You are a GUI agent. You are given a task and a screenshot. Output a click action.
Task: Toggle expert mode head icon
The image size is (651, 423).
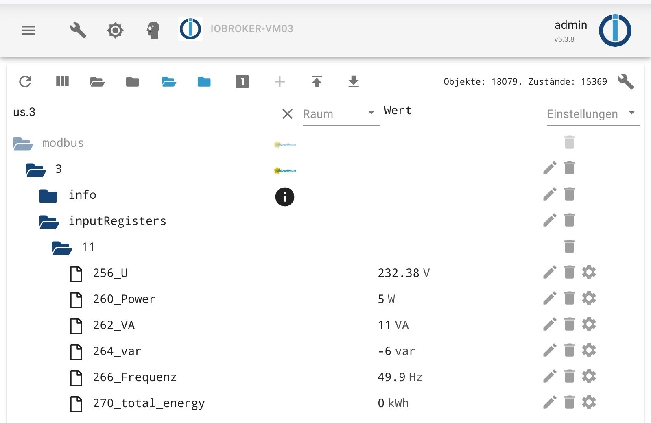(x=153, y=30)
